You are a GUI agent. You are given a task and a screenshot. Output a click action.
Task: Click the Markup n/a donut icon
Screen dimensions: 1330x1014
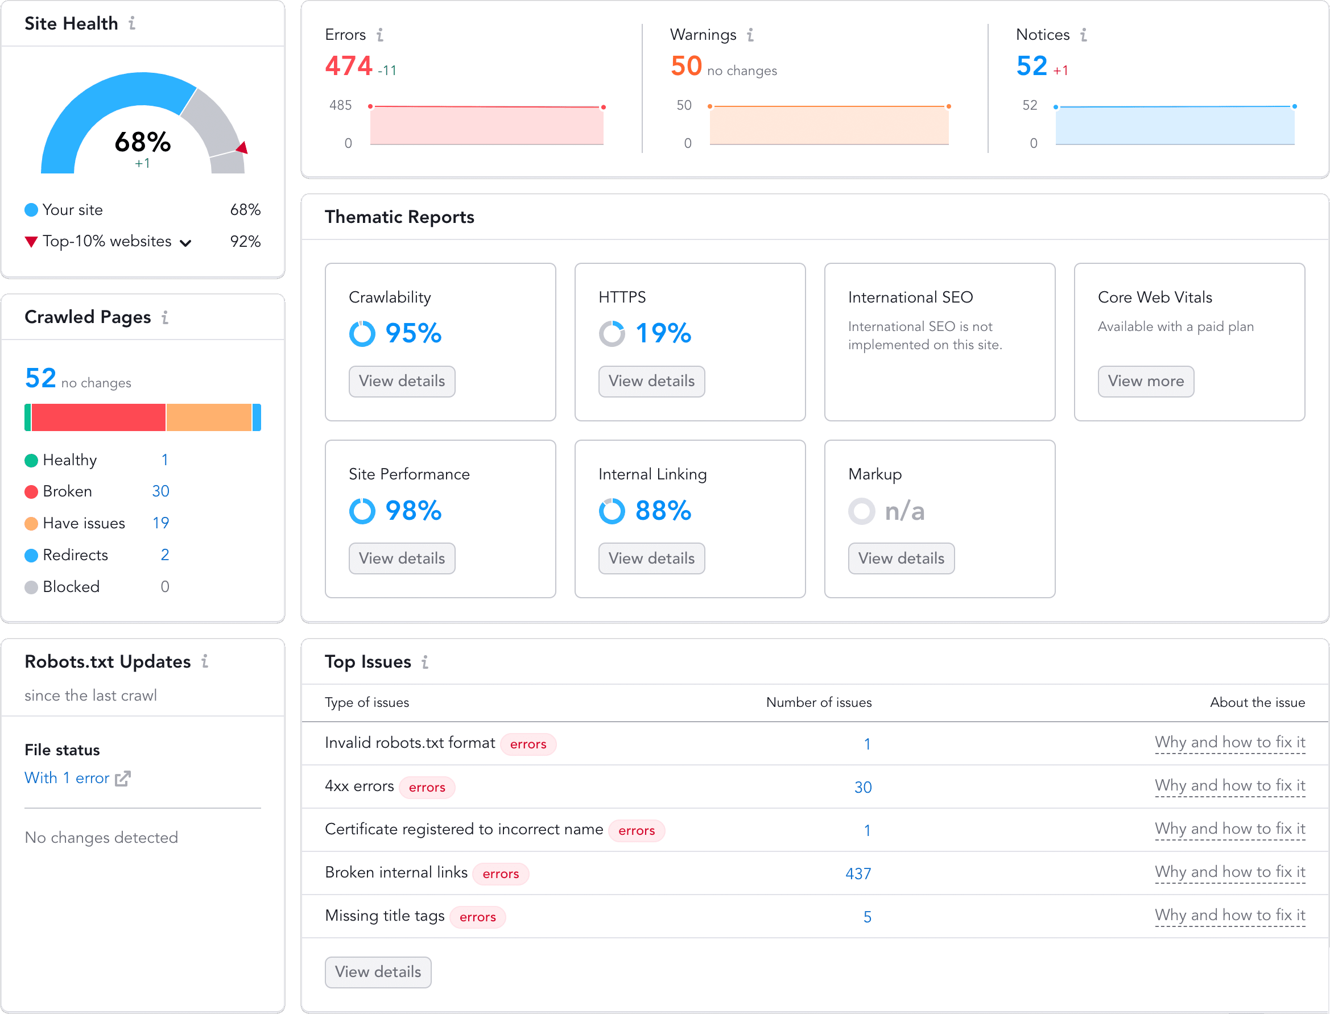861,511
